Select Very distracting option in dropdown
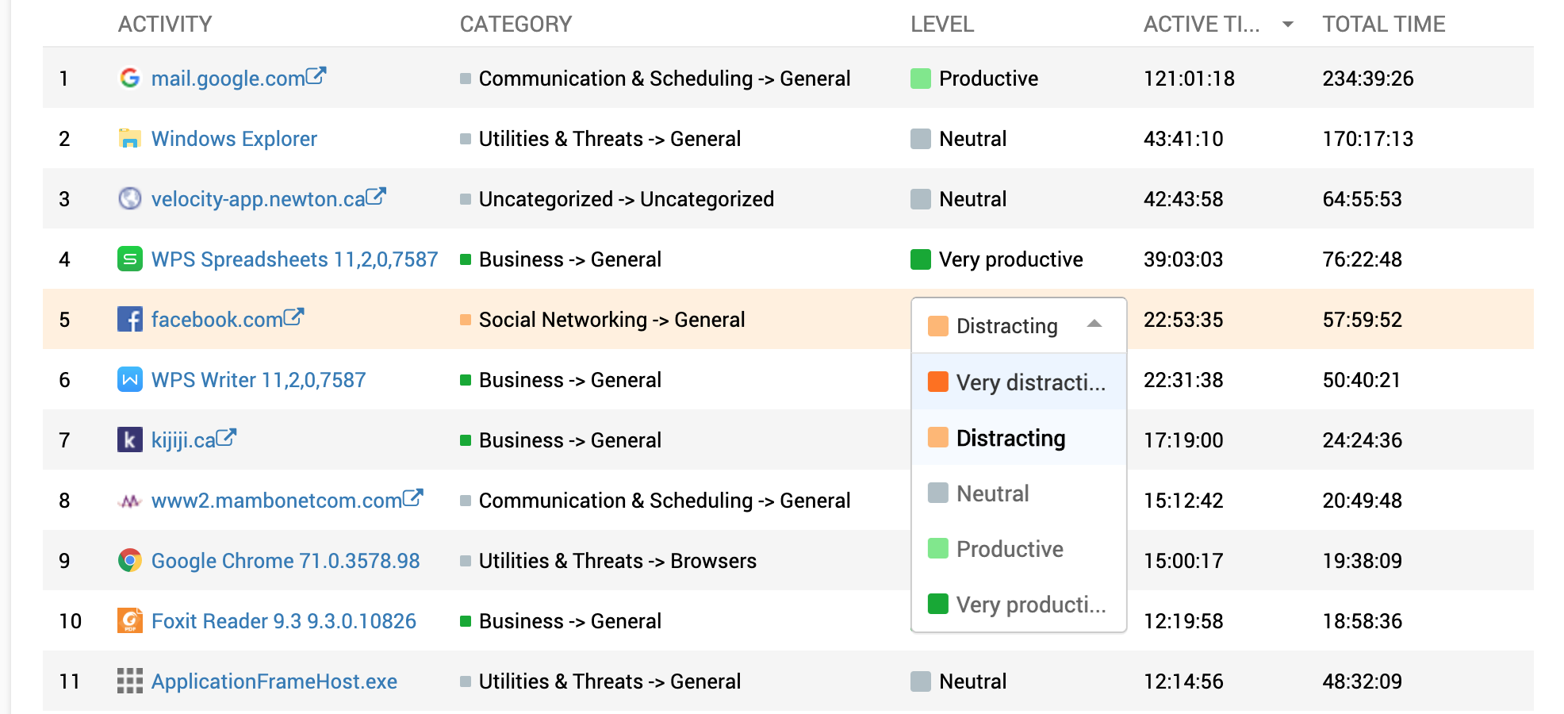Image resolution: width=1564 pixels, height=714 pixels. pos(1019,382)
